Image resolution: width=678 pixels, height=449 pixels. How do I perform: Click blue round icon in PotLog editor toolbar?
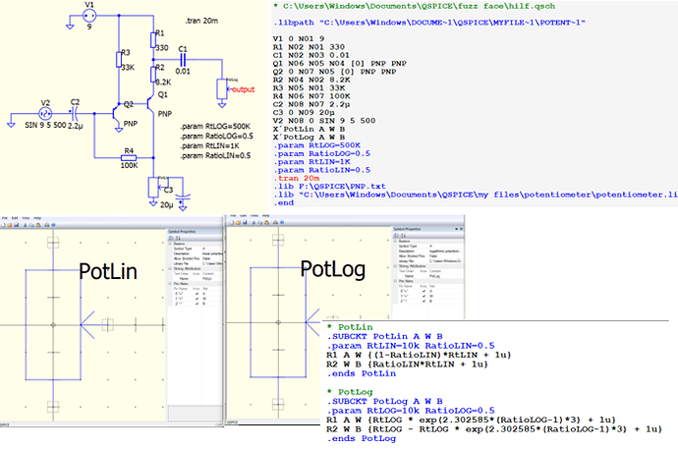pyautogui.click(x=282, y=223)
